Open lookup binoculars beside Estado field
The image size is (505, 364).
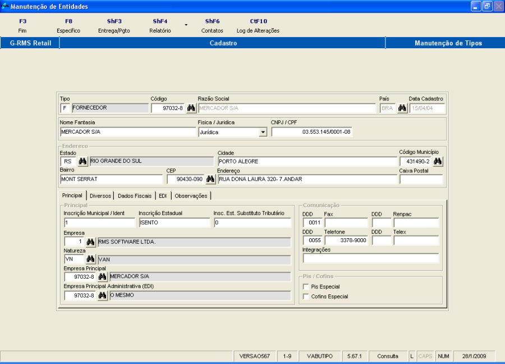click(83, 161)
